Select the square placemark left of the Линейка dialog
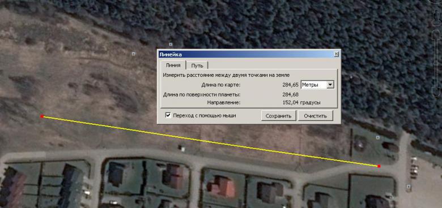The height and width of the screenshot is (208, 442). pyautogui.click(x=133, y=53)
